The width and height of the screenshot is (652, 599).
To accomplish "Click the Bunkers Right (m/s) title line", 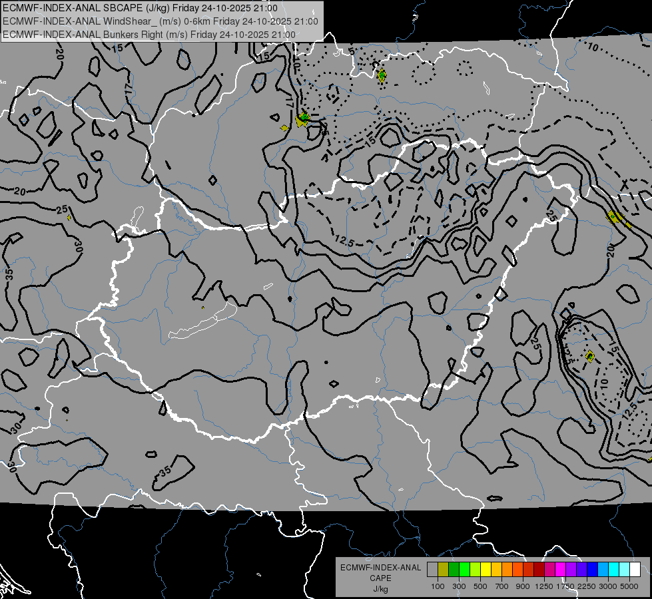I will coord(149,35).
